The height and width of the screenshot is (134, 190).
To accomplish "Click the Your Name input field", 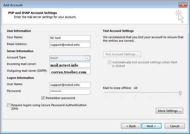I will point(70,38).
